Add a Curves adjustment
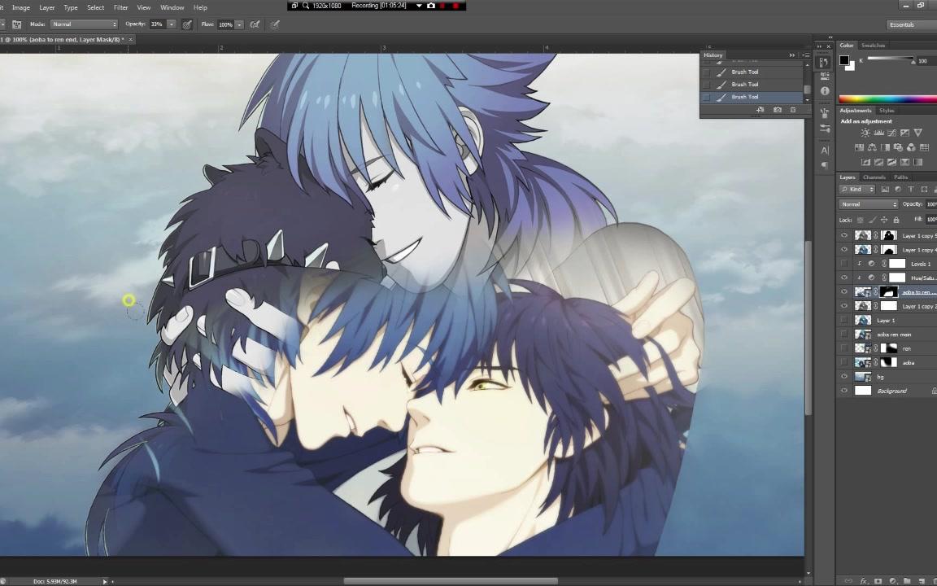 pos(891,133)
